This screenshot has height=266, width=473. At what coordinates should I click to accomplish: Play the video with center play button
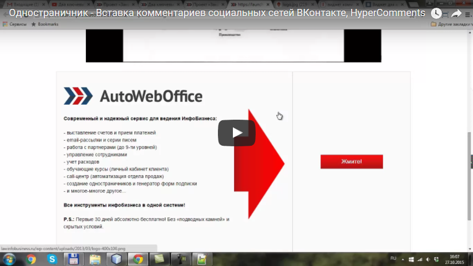236,132
